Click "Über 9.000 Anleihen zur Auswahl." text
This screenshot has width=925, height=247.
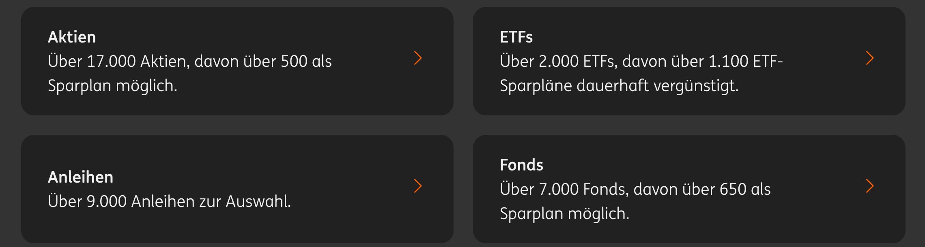tap(169, 202)
